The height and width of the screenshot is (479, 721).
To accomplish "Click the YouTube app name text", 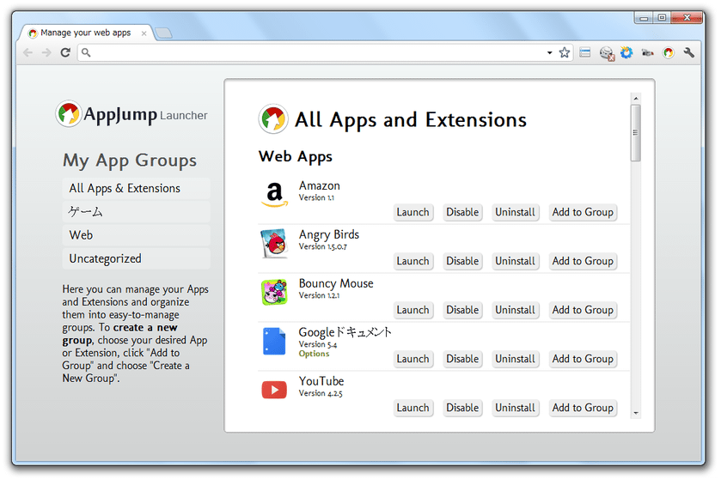I will [321, 381].
